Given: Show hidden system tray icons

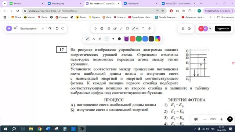Looking at the screenshot, I should [x=195, y=129].
